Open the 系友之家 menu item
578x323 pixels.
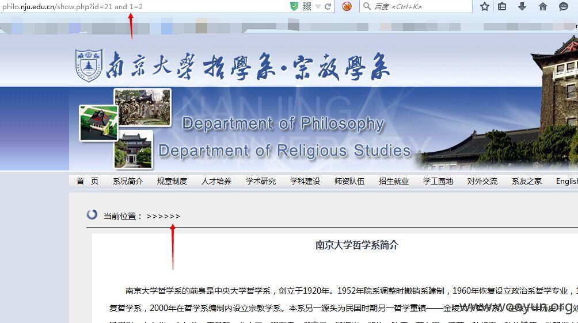[x=526, y=181]
